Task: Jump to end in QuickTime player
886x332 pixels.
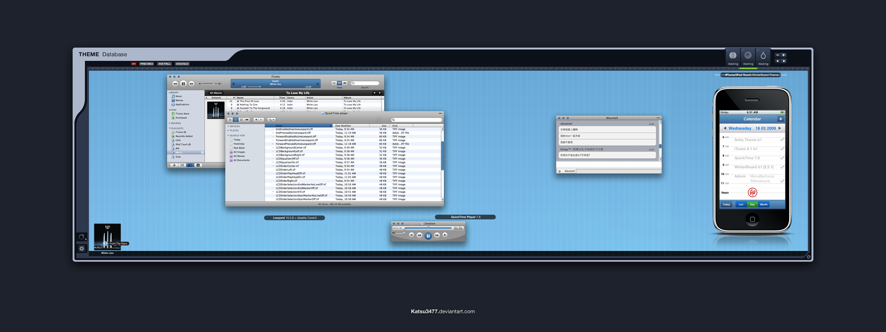Action: 445,235
